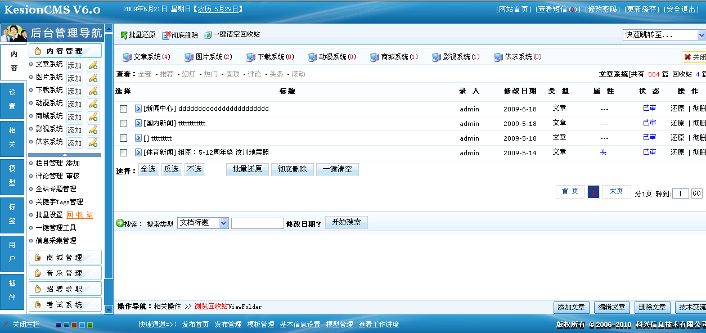
Task: Click the green arrow search icon
Action: (120, 223)
